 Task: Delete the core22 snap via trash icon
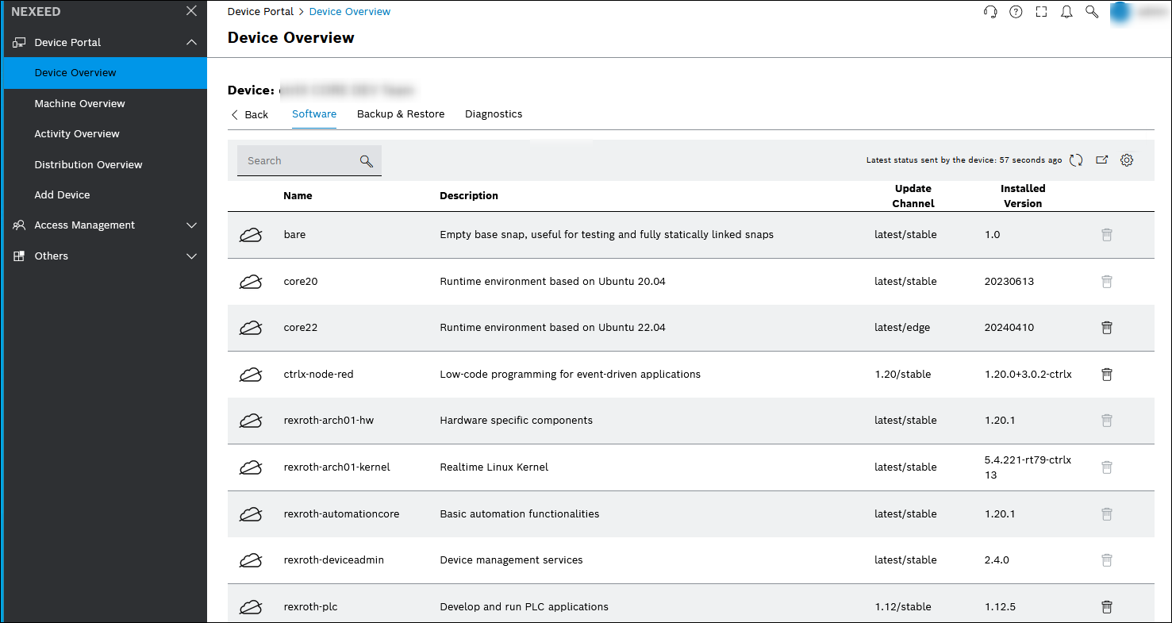click(x=1106, y=327)
